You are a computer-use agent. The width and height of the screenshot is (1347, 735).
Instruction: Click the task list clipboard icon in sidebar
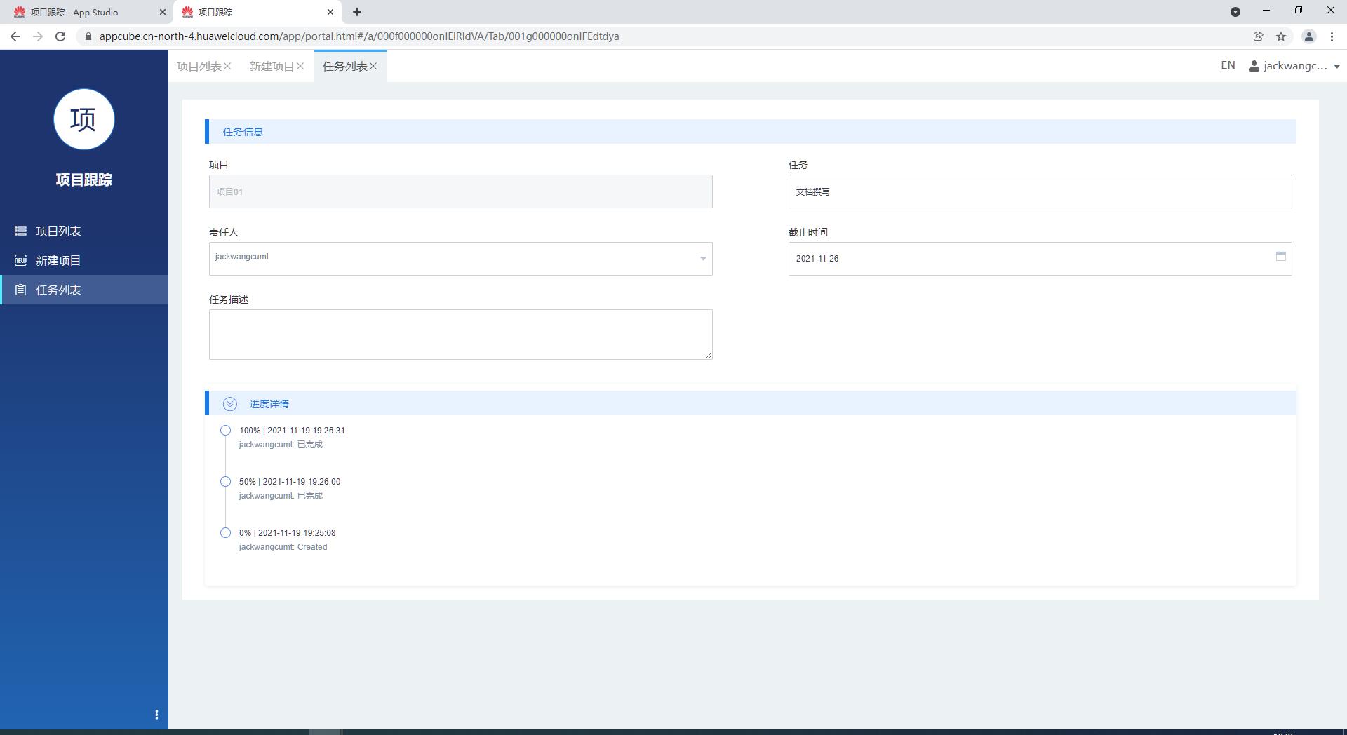point(20,290)
